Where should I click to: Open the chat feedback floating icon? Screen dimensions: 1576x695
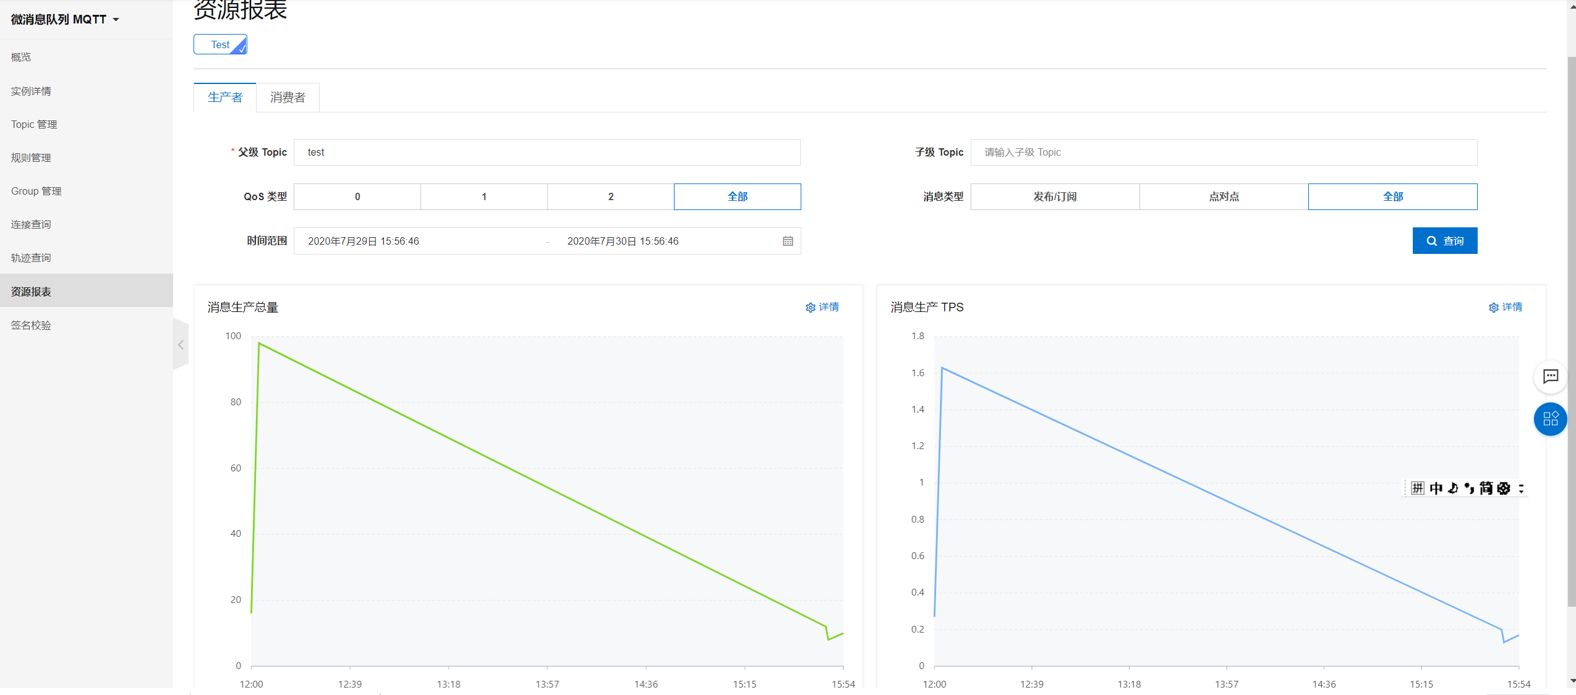[x=1550, y=376]
